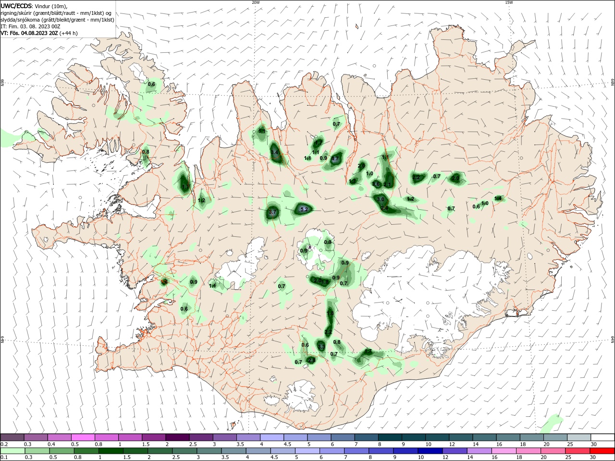Select the 2.4 precipitation value label
615x461 pixels.
pyautogui.click(x=384, y=208)
